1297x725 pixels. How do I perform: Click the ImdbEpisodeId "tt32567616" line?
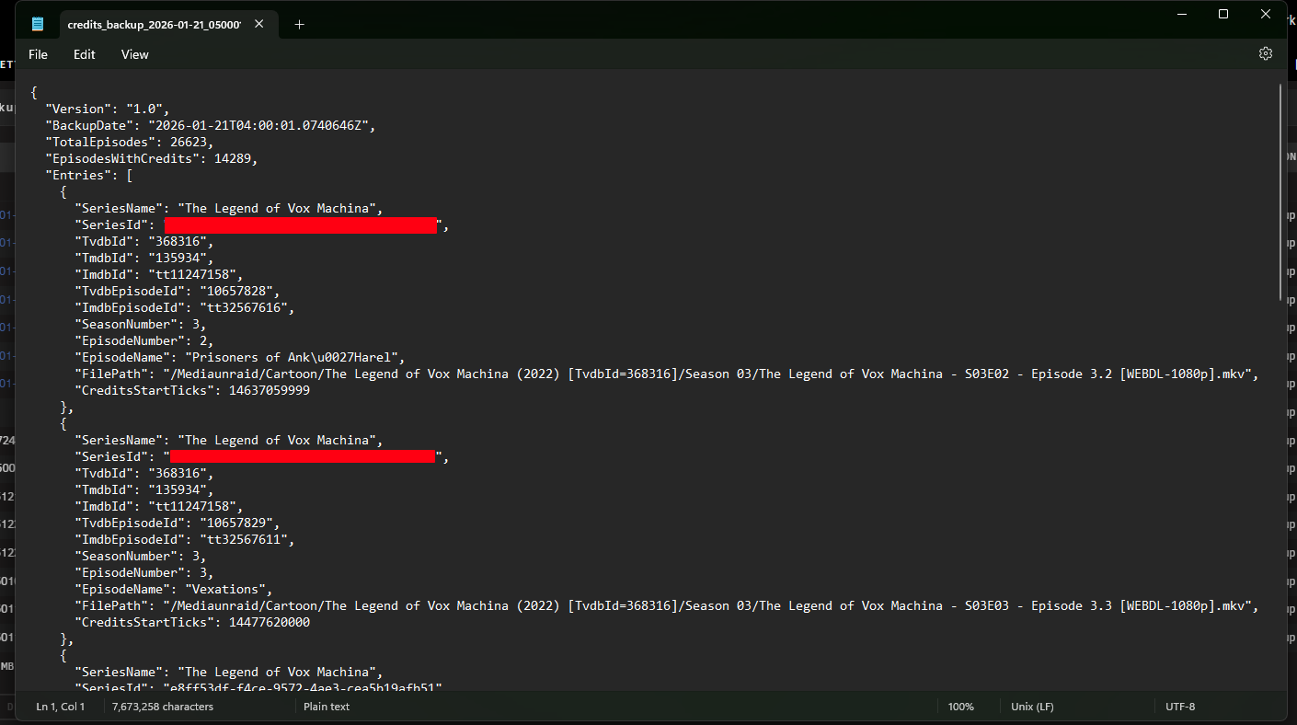[184, 307]
